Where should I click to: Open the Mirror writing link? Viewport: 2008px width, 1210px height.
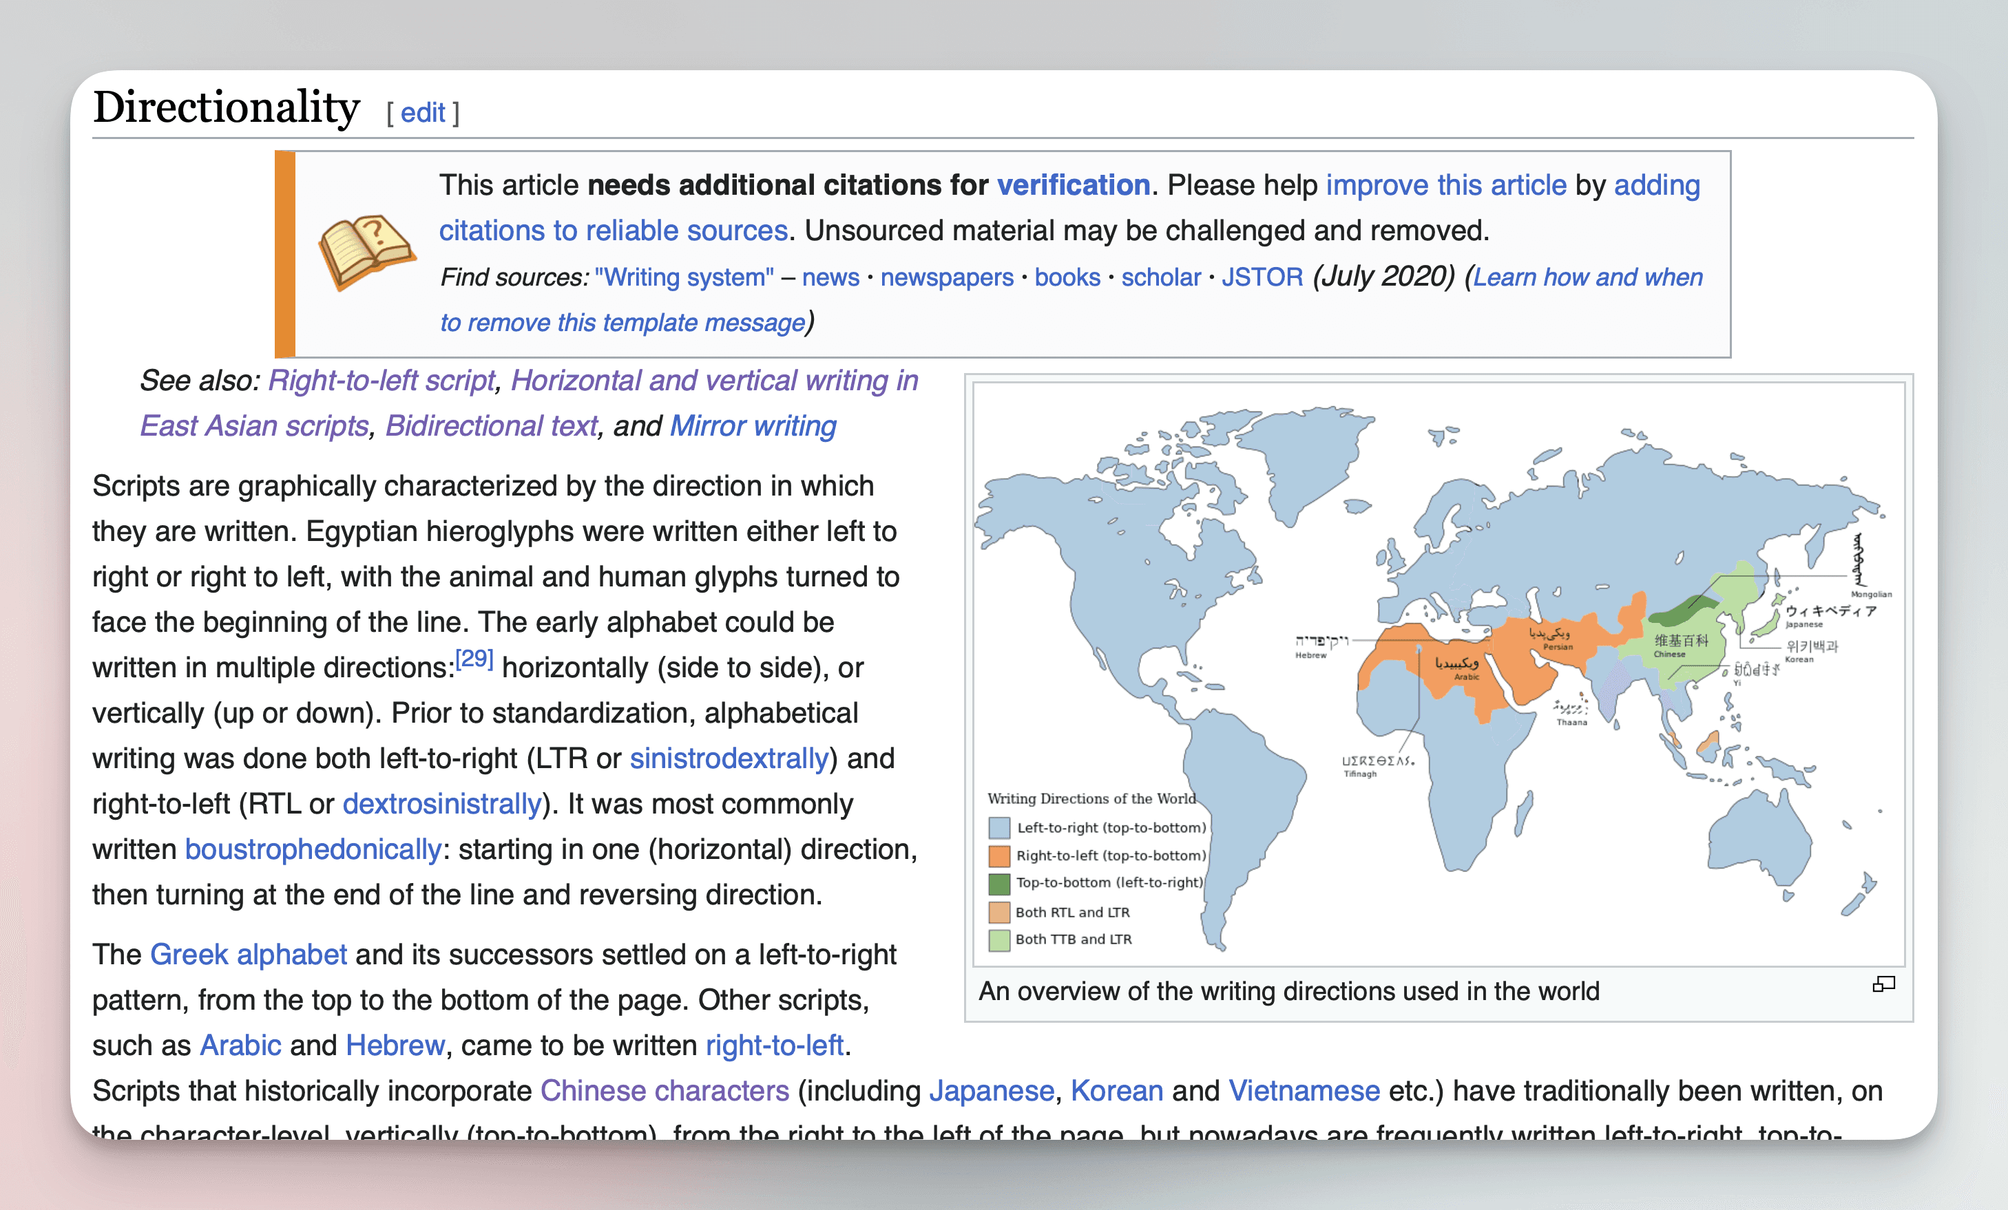pos(753,426)
